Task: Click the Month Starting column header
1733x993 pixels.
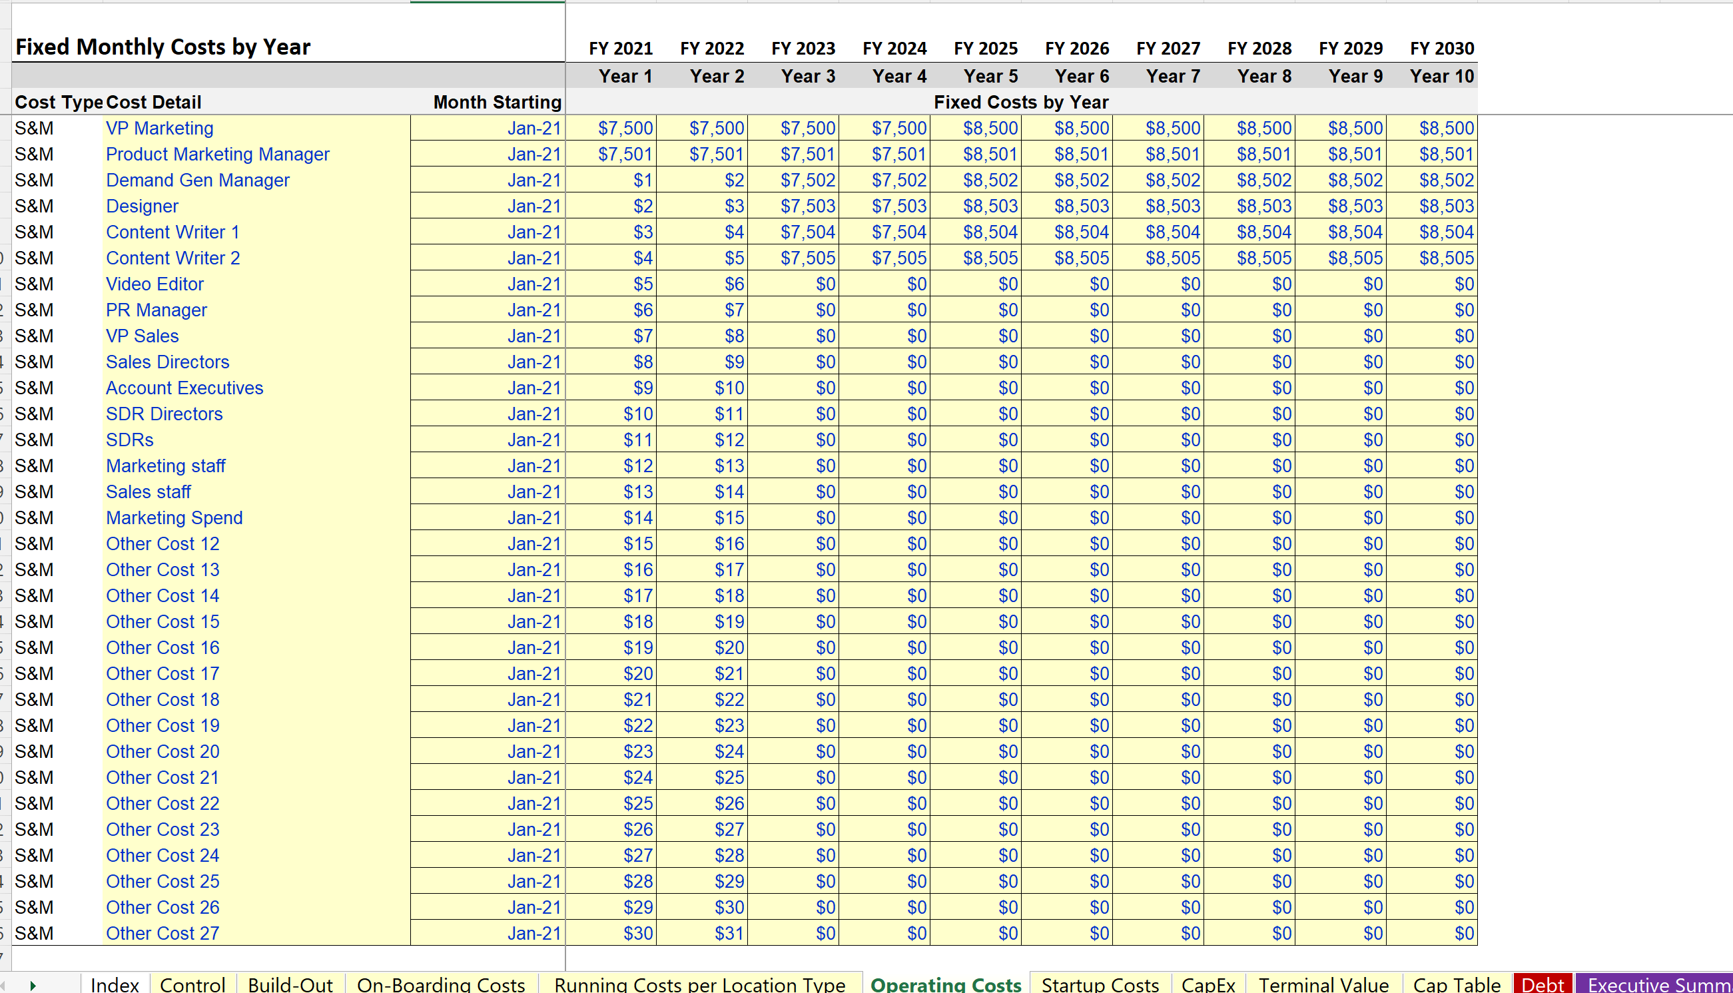Action: coord(498,103)
